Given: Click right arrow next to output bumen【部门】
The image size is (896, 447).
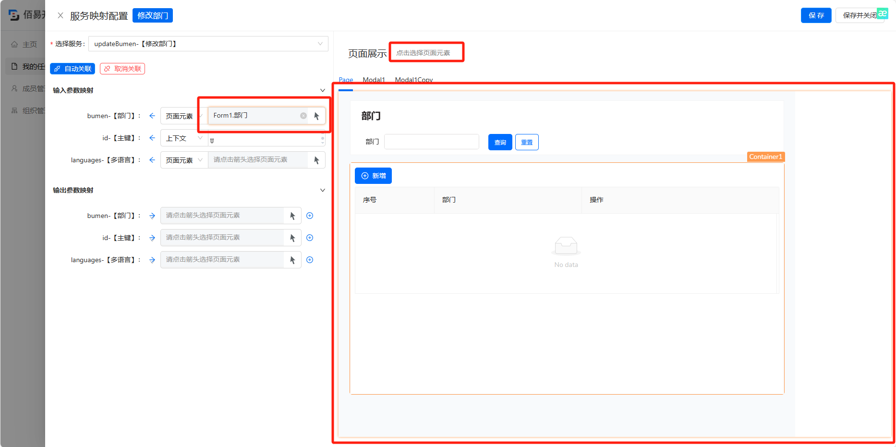Looking at the screenshot, I should pyautogui.click(x=152, y=216).
